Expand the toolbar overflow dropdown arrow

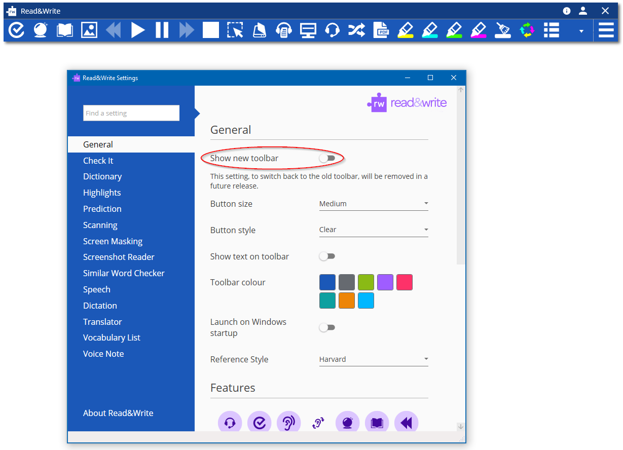point(581,31)
